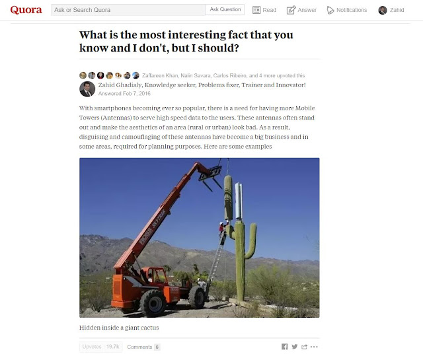Click Zahid's profile avatar in header

point(383,10)
